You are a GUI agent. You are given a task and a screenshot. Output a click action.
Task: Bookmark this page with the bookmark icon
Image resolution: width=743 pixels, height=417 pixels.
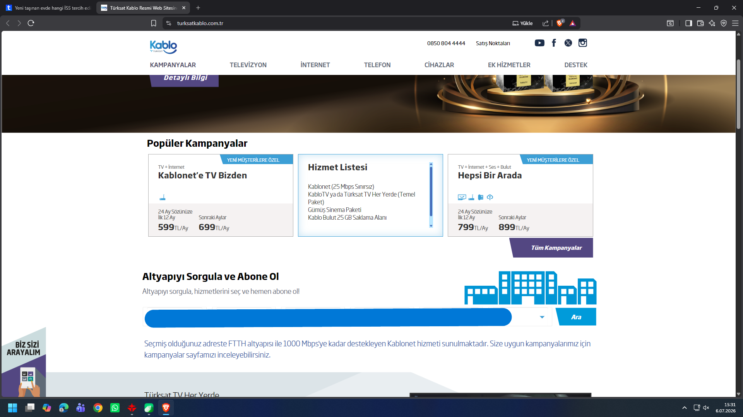click(154, 23)
